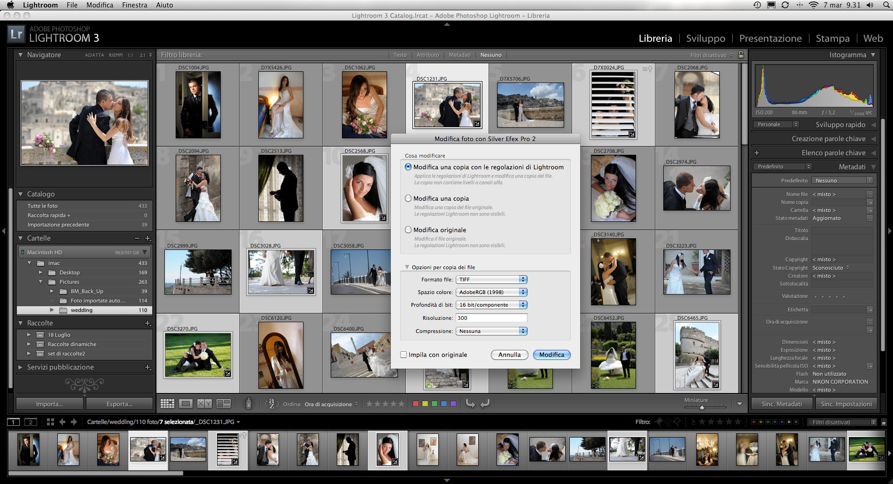This screenshot has height=484, width=893.
Task: Go back with filmstrip left arrow
Action: (x=62, y=422)
